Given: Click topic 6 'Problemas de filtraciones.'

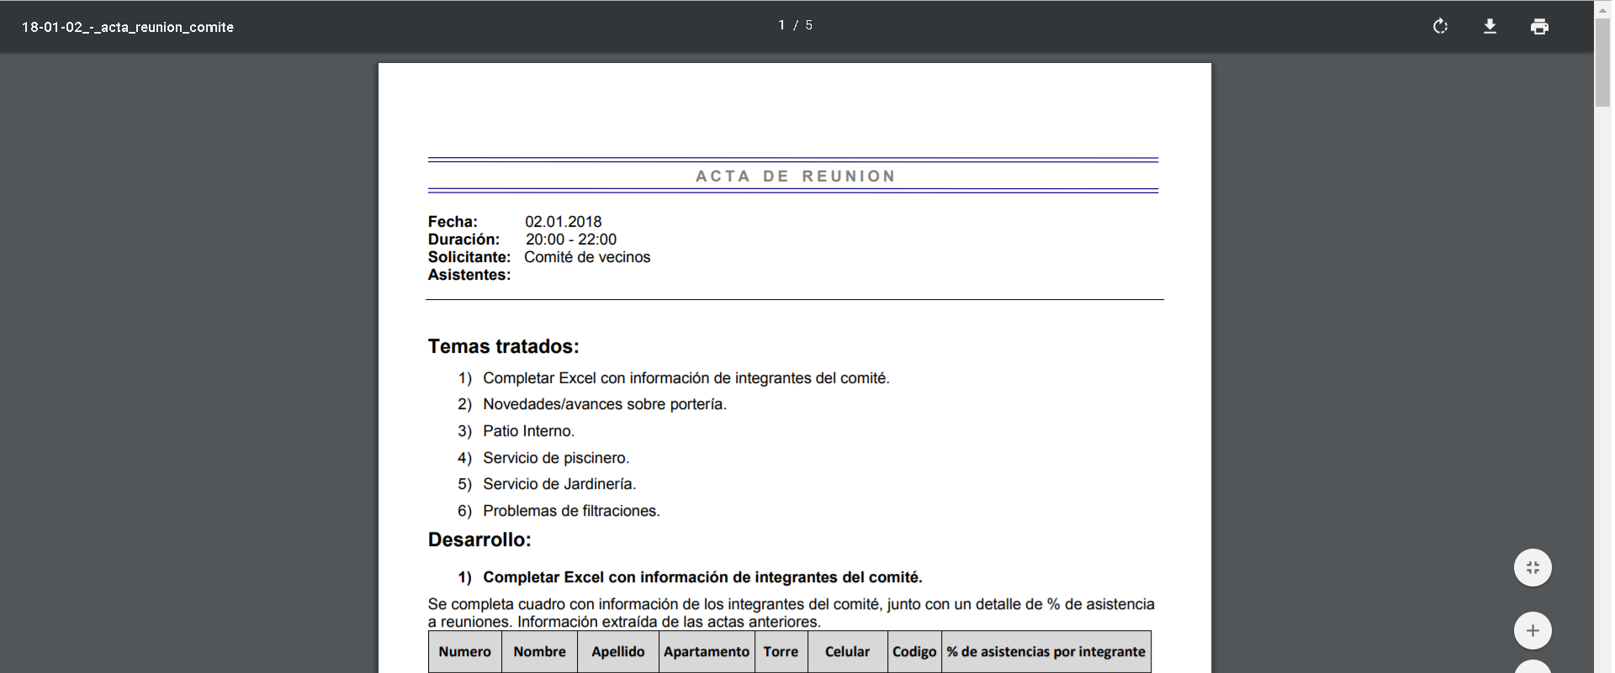Looking at the screenshot, I should click(571, 511).
